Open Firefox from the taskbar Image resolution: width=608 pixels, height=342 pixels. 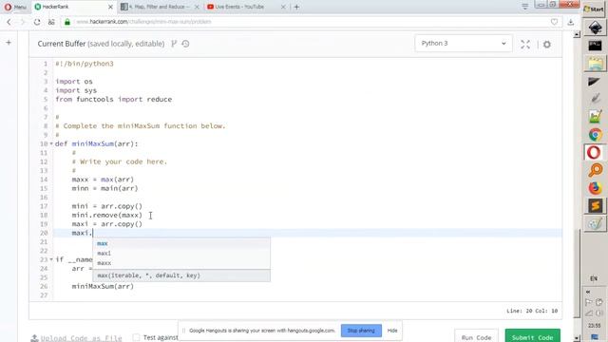pyautogui.click(x=596, y=188)
